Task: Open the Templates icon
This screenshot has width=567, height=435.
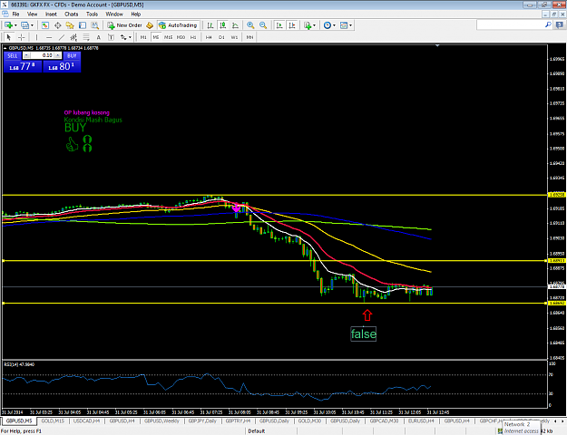Action: pyautogui.click(x=344, y=25)
